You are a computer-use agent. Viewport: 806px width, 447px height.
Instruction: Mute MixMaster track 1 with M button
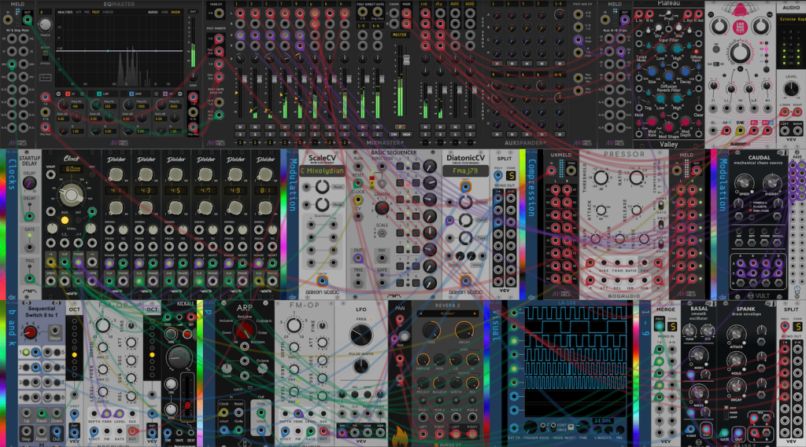[240, 126]
